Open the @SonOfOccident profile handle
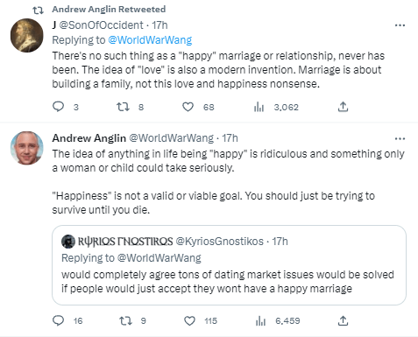The image size is (418, 337). [101, 25]
